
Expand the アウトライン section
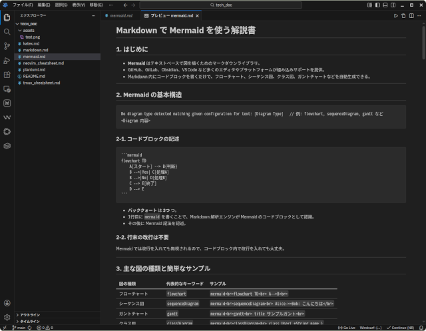30,314
